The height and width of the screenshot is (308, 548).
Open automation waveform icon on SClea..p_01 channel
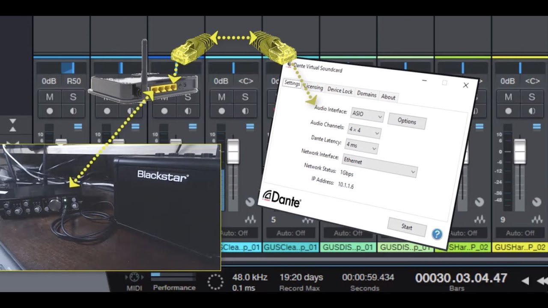250,220
